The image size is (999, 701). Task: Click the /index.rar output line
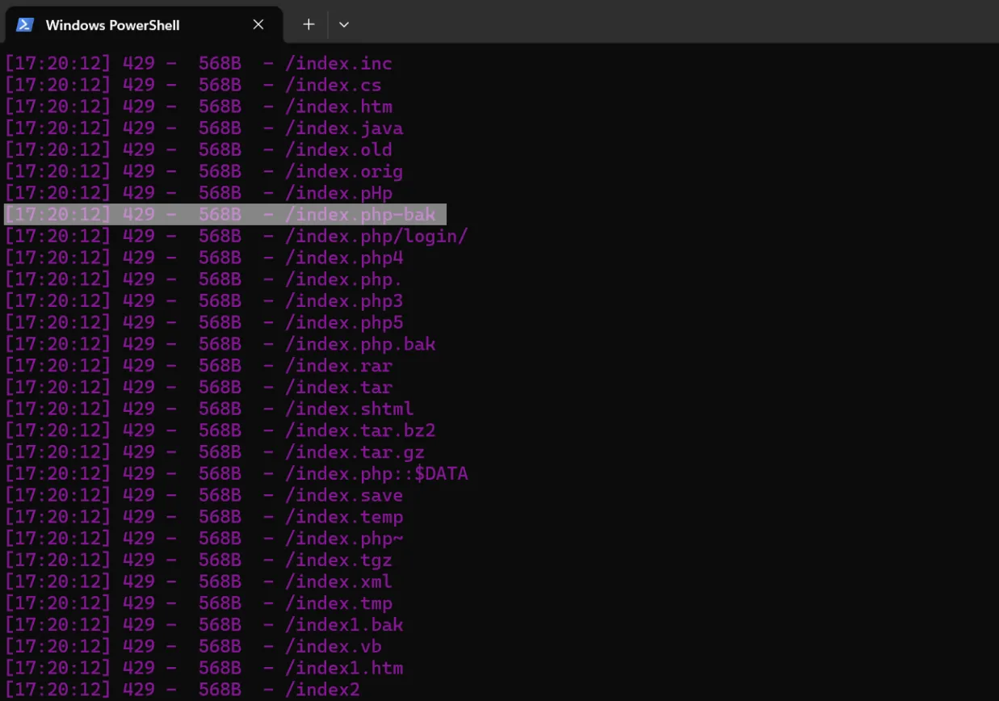point(199,366)
